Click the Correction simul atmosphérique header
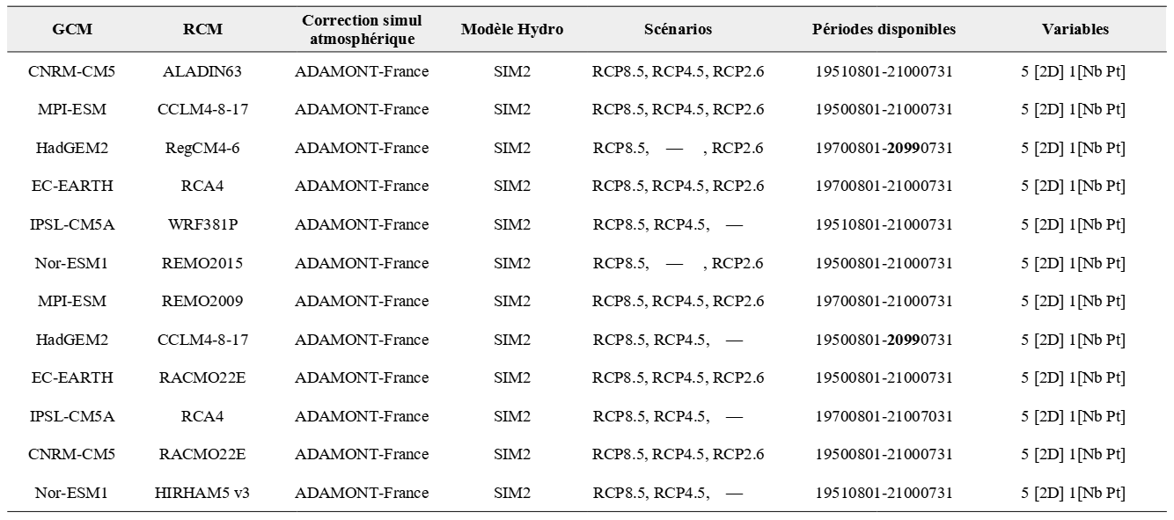Screen dimensions: 1174x520 click(362, 29)
